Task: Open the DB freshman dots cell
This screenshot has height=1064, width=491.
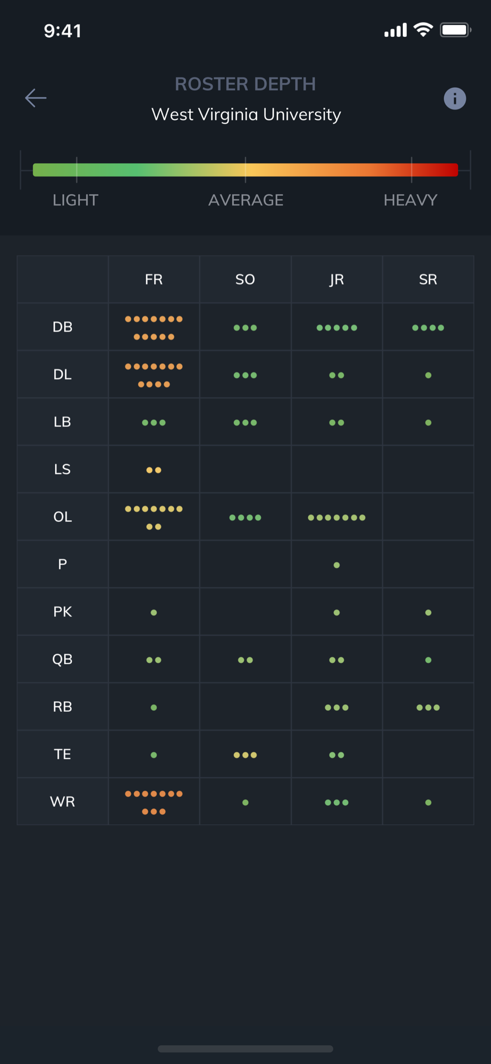Action: coord(154,327)
